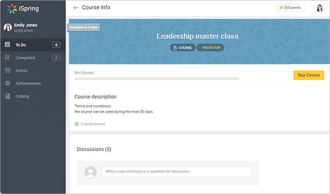Open the Events calendar icon
Screen dimensions: 330x194
8,71
